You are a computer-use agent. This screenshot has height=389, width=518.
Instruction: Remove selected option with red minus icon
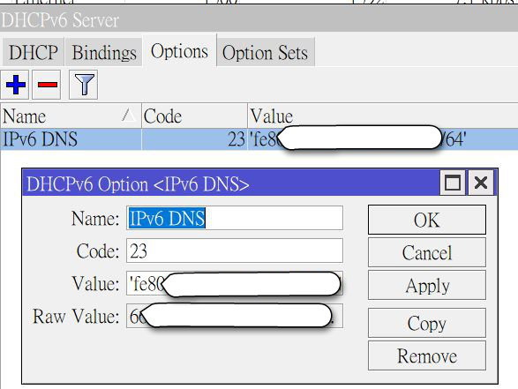click(x=47, y=85)
